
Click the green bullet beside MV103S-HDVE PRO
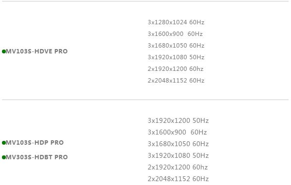coord(4,51)
